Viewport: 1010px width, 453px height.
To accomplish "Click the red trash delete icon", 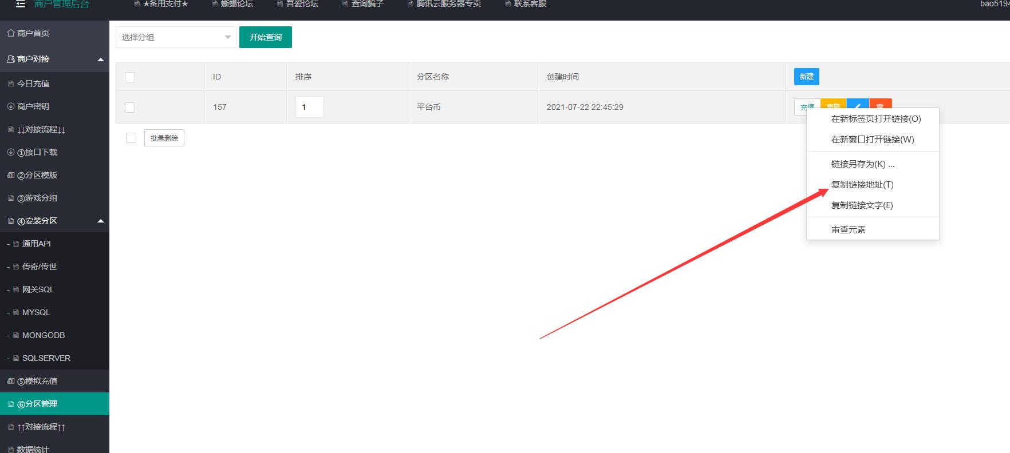I will tap(881, 104).
